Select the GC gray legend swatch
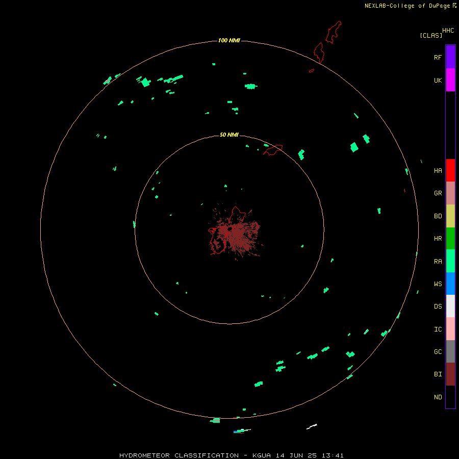The image size is (459, 459). pyautogui.click(x=450, y=351)
